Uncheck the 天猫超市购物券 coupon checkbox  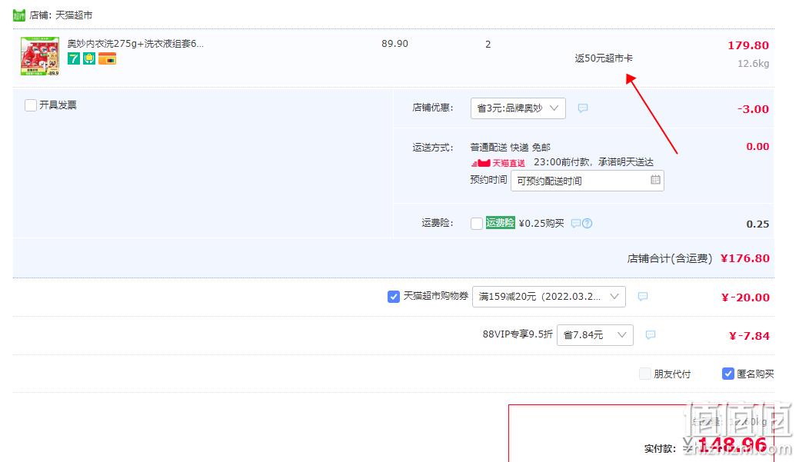(x=394, y=297)
